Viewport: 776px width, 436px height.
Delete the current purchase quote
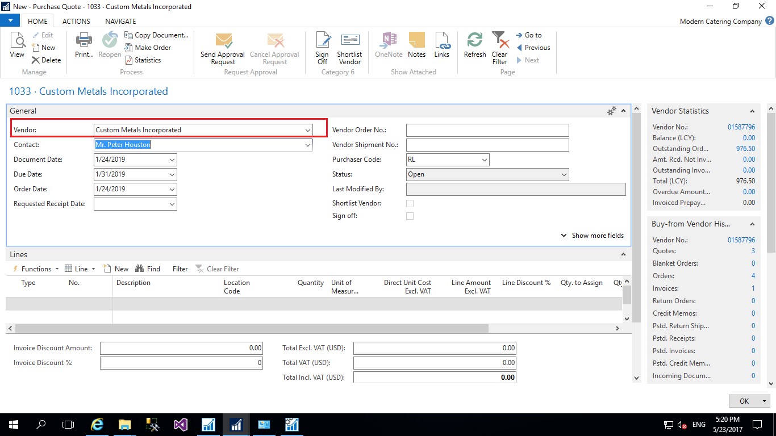point(46,60)
